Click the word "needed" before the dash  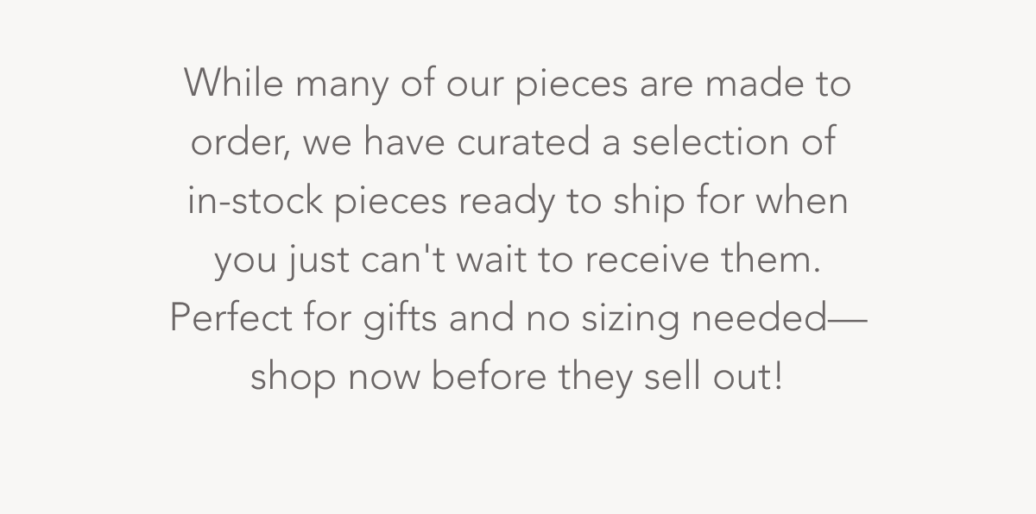760,319
